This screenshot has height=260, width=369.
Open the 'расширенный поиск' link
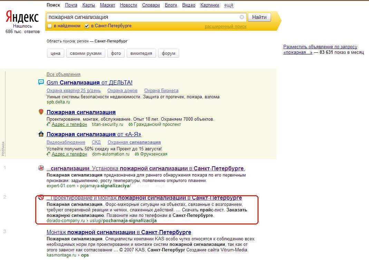pos(225,27)
